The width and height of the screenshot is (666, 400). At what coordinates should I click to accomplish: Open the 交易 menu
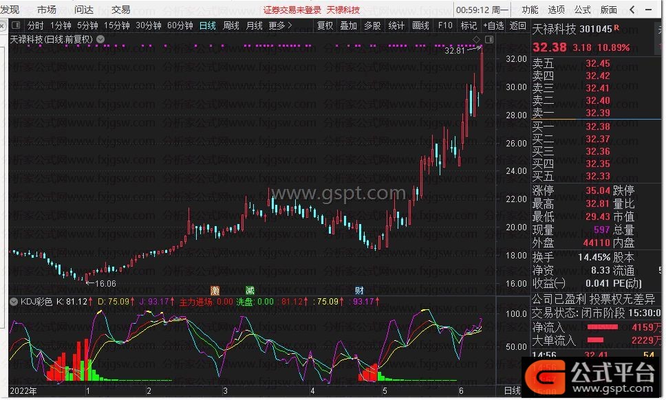[x=120, y=10]
